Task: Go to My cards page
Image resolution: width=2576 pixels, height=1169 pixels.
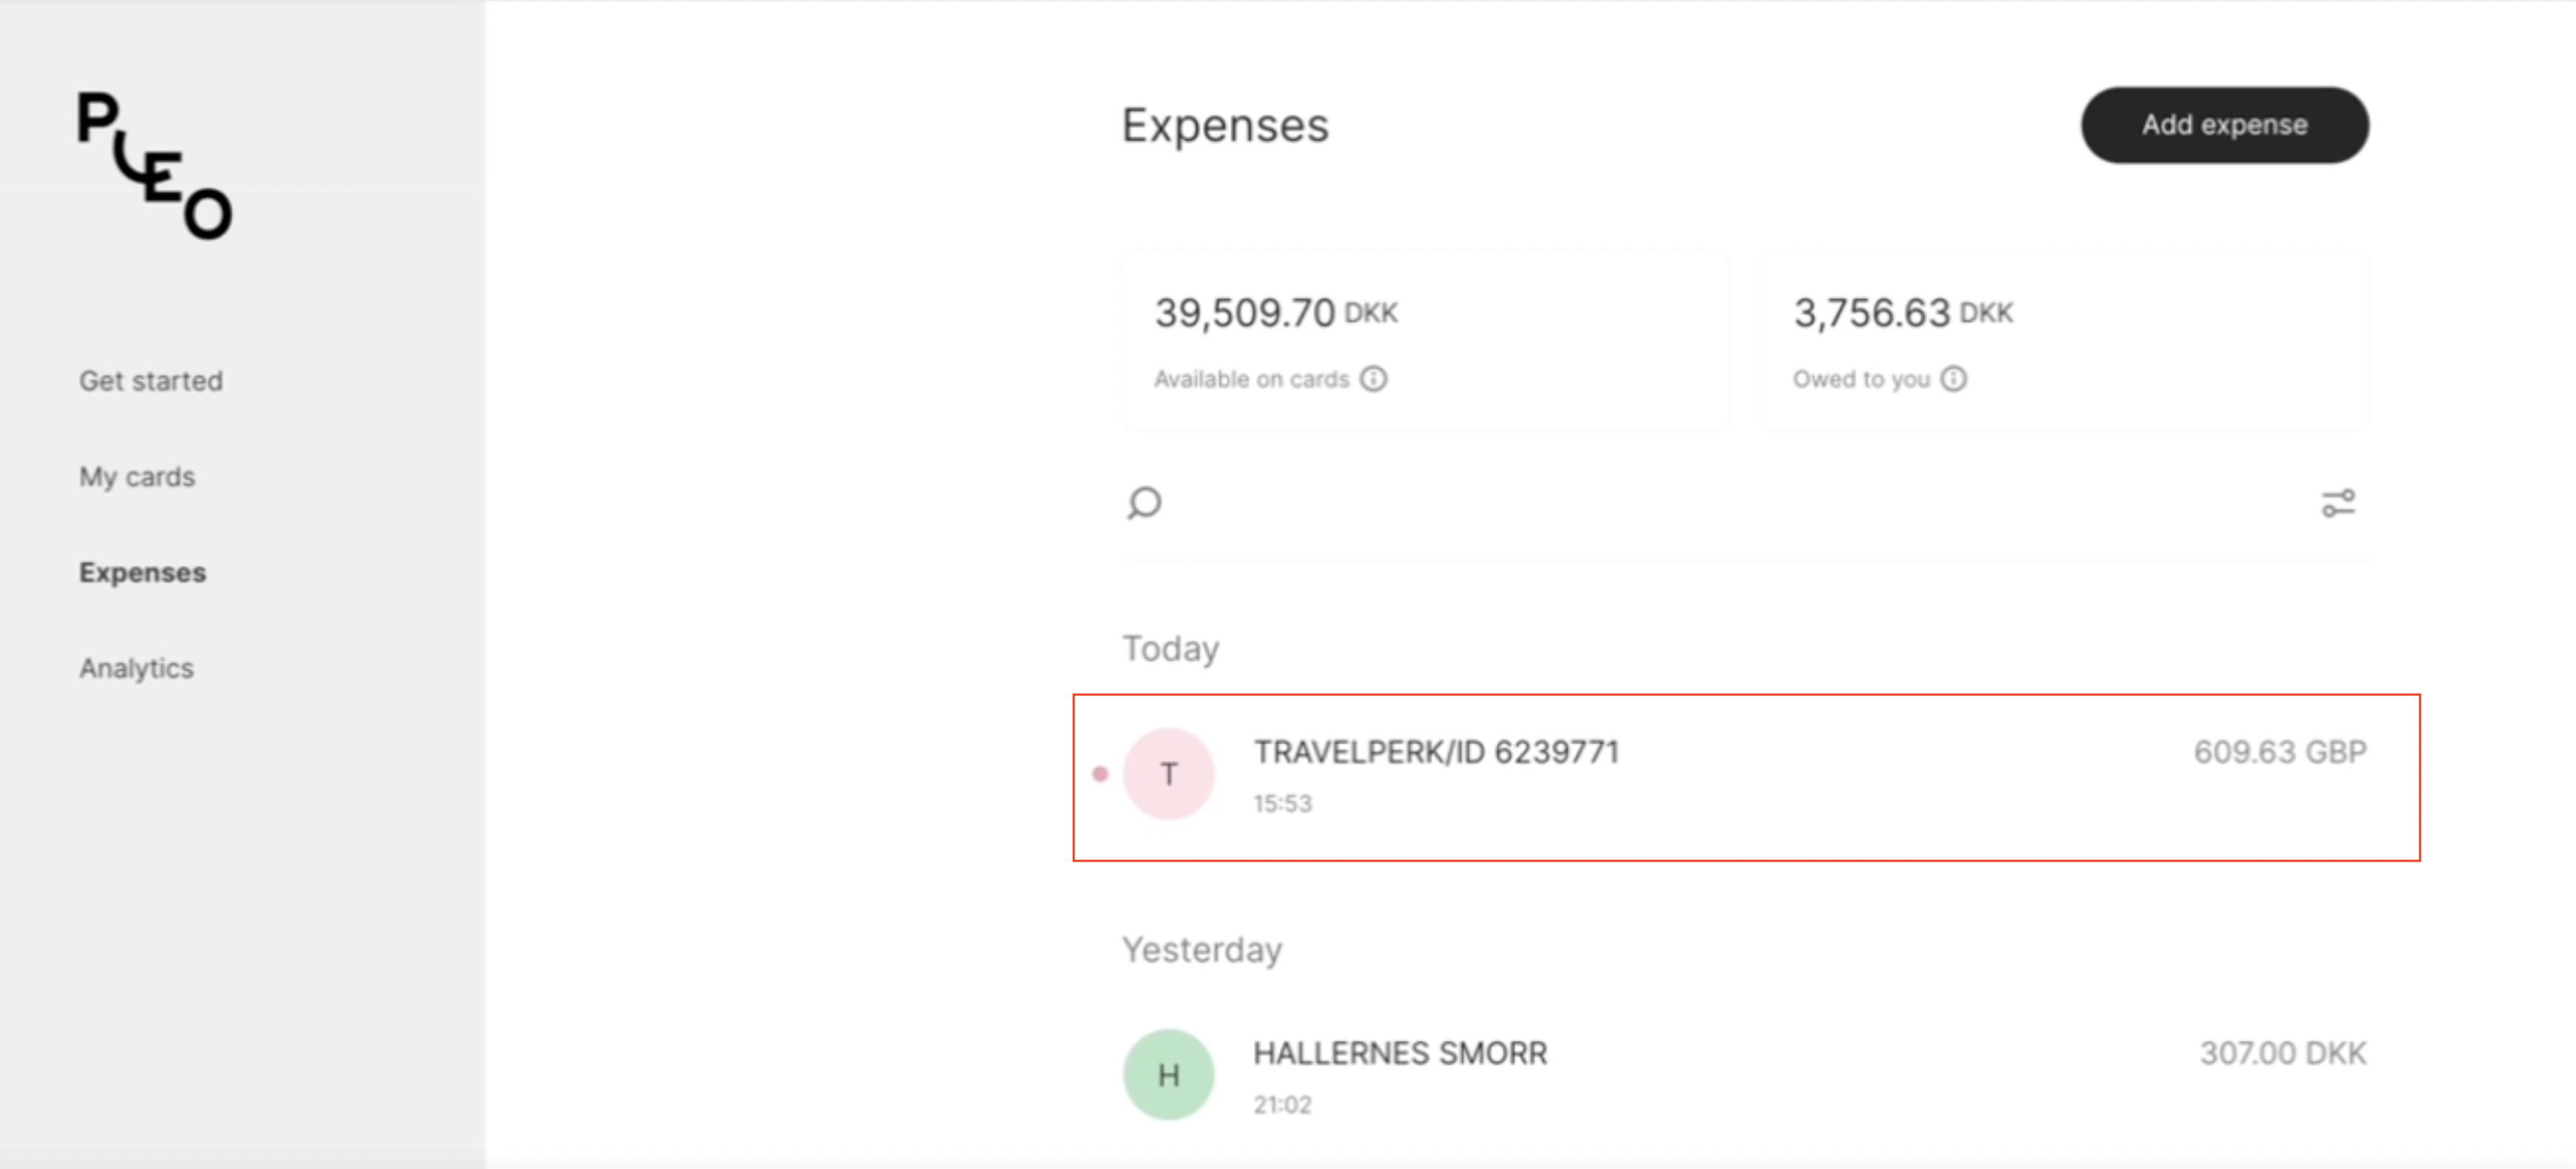Action: (x=137, y=477)
